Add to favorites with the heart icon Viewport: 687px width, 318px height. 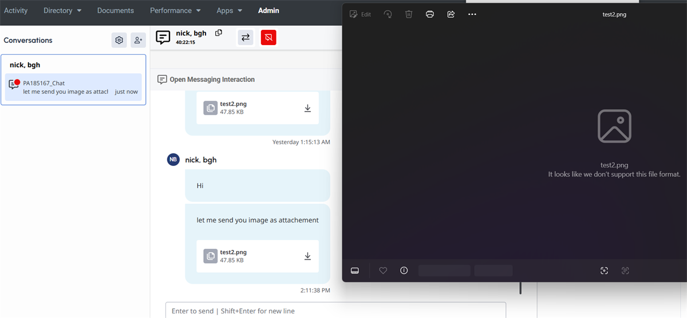point(384,271)
